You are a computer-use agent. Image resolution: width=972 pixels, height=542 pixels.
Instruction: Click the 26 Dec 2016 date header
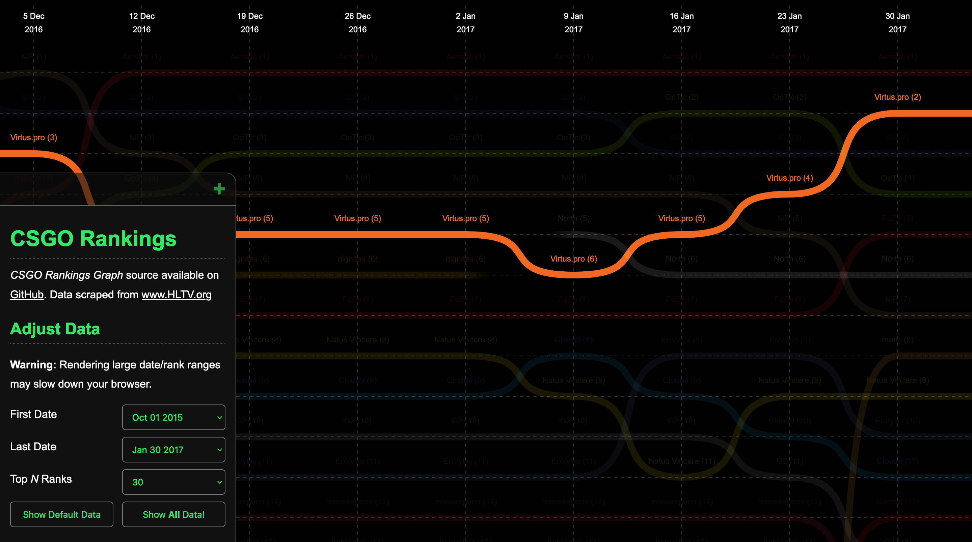click(357, 23)
